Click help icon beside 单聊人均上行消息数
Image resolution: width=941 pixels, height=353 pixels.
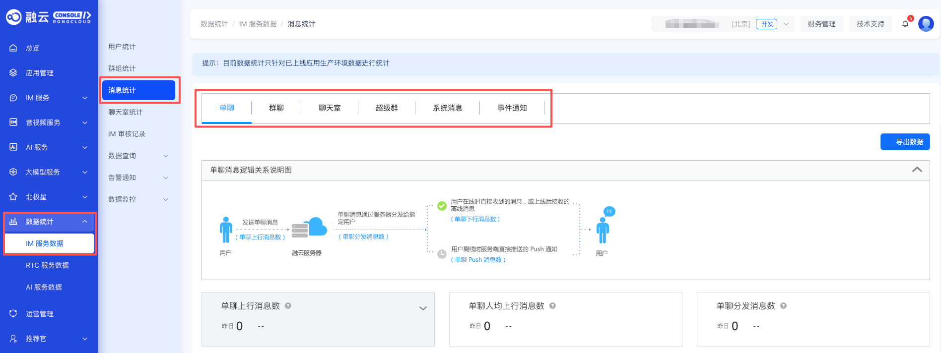(552, 306)
